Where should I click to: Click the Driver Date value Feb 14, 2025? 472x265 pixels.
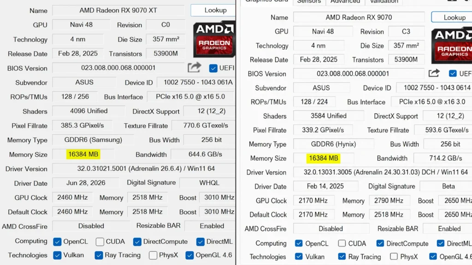click(326, 187)
